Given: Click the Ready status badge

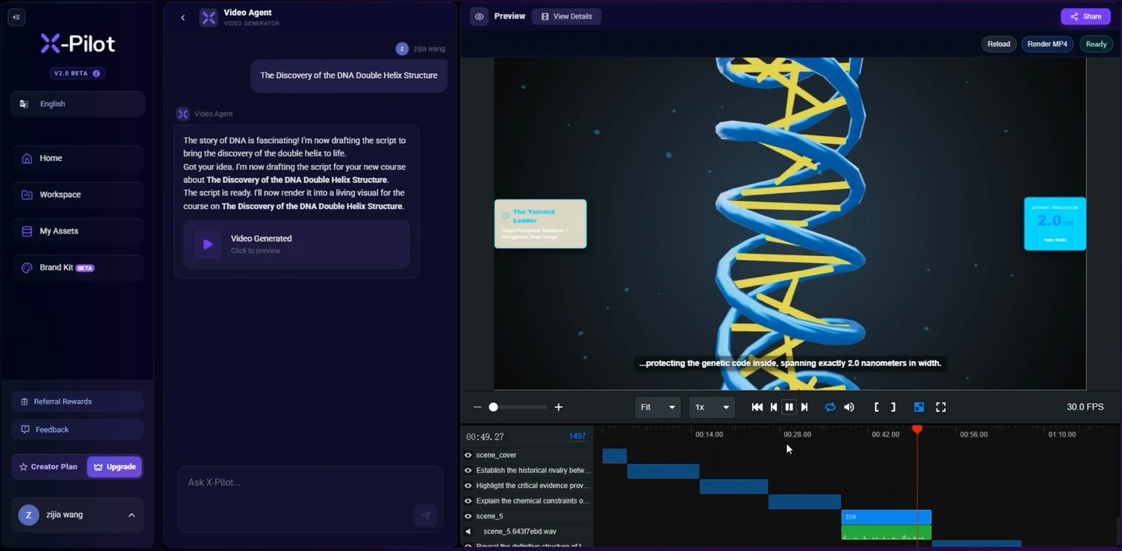Looking at the screenshot, I should (x=1096, y=44).
